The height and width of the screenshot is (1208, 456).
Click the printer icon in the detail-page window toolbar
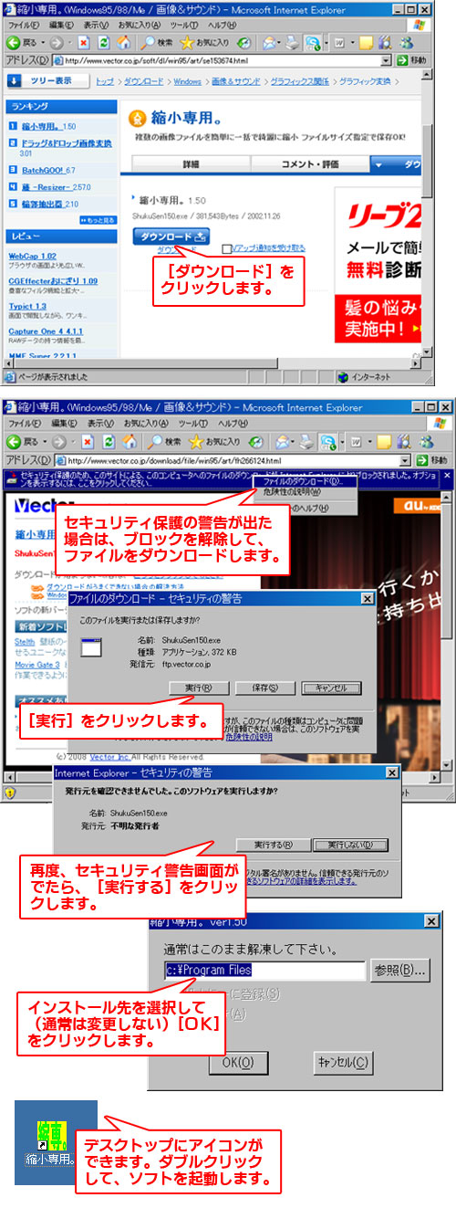pos(294,43)
